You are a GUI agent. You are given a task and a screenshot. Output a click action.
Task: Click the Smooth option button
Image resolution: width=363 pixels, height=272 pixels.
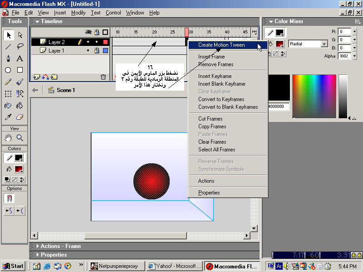pos(9,211)
